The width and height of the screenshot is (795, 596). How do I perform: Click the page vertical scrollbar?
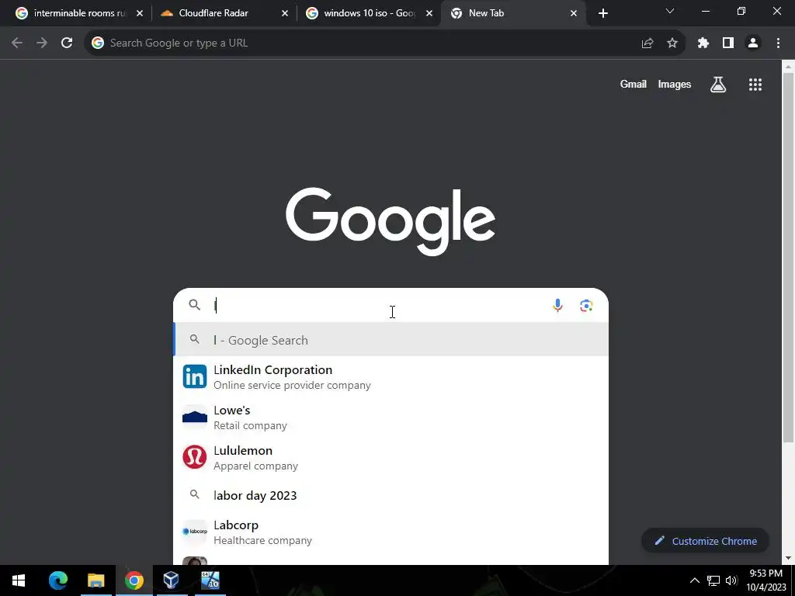[x=789, y=256]
